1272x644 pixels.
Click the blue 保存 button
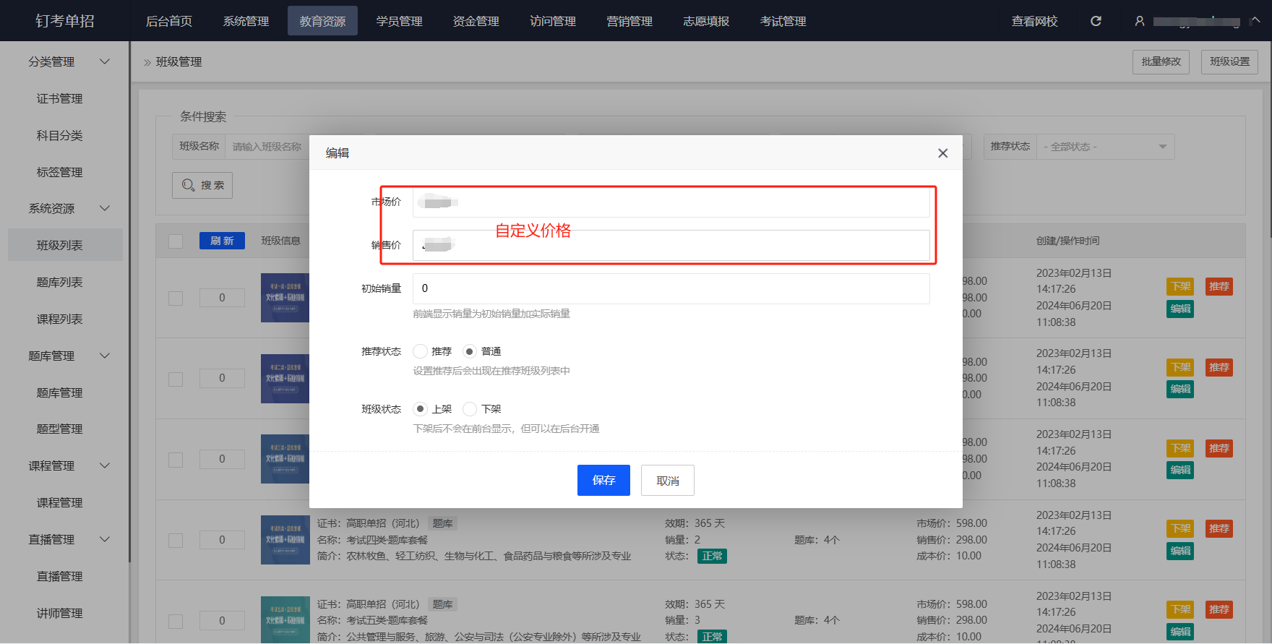(x=603, y=480)
